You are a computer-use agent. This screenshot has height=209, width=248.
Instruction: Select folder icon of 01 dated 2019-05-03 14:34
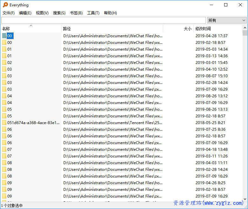(4, 49)
